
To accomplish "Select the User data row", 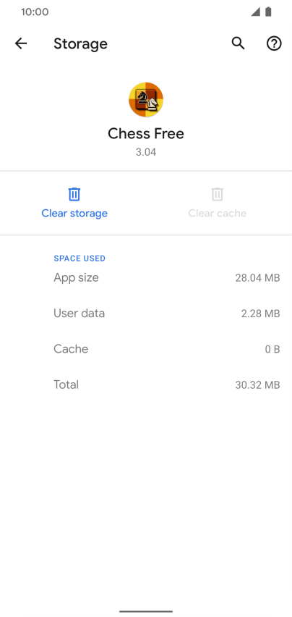I will 146,314.
